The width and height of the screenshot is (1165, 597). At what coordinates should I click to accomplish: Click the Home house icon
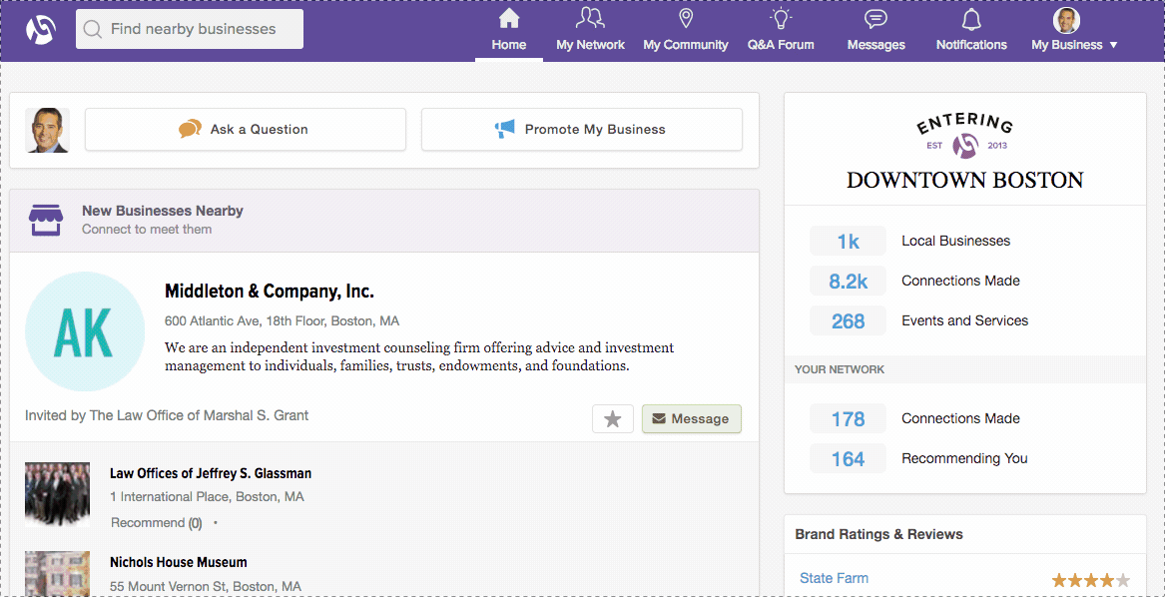509,18
